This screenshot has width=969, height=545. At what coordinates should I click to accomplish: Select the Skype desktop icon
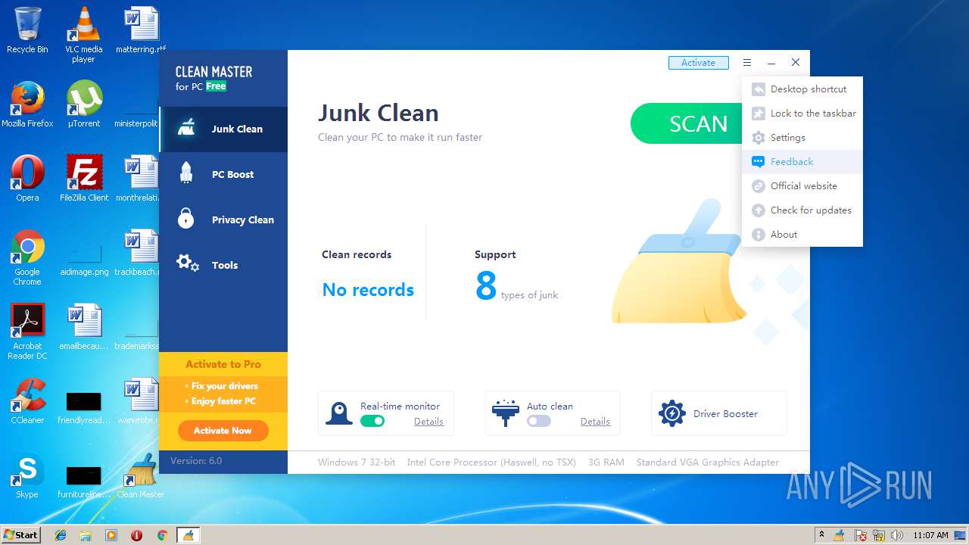click(x=27, y=475)
